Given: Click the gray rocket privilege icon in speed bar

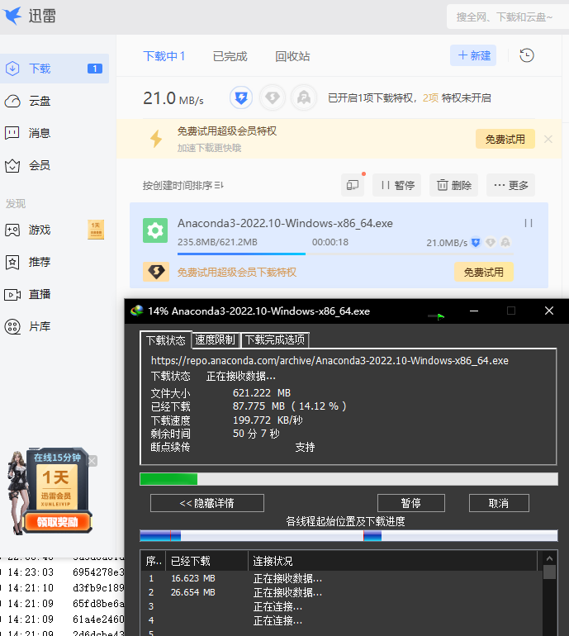Looking at the screenshot, I should tap(304, 97).
